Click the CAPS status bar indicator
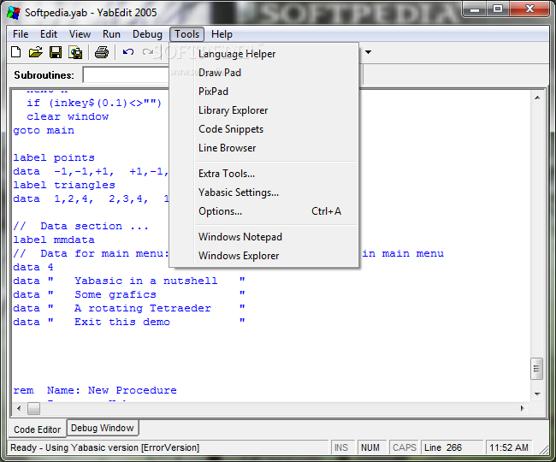The height and width of the screenshot is (462, 556). (405, 447)
